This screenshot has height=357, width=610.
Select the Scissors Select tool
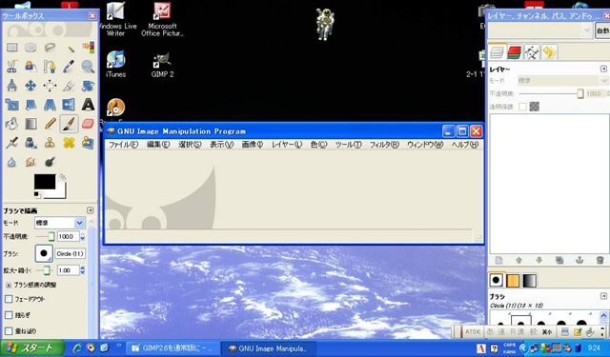[x=11, y=67]
